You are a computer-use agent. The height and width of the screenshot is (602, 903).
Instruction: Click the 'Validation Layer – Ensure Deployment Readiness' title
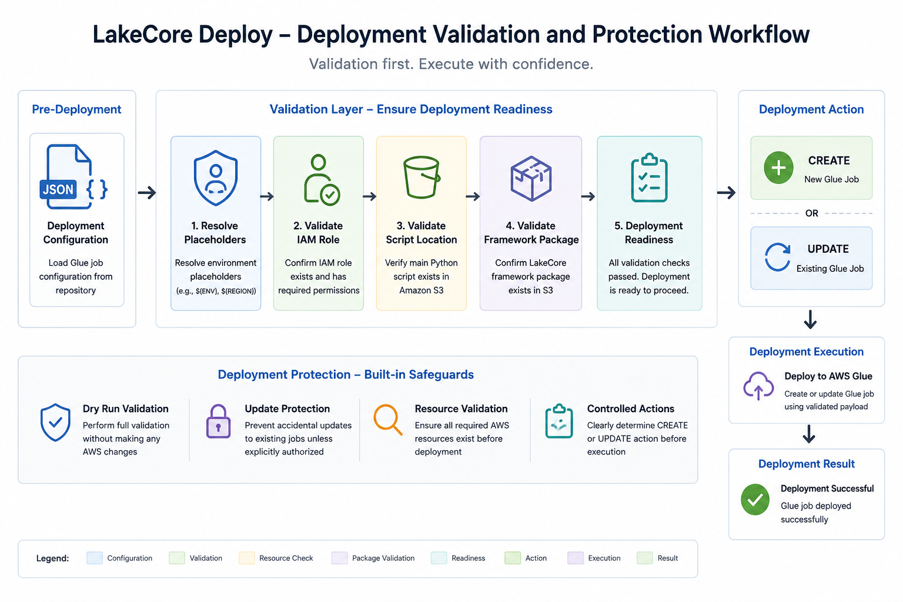(x=411, y=109)
